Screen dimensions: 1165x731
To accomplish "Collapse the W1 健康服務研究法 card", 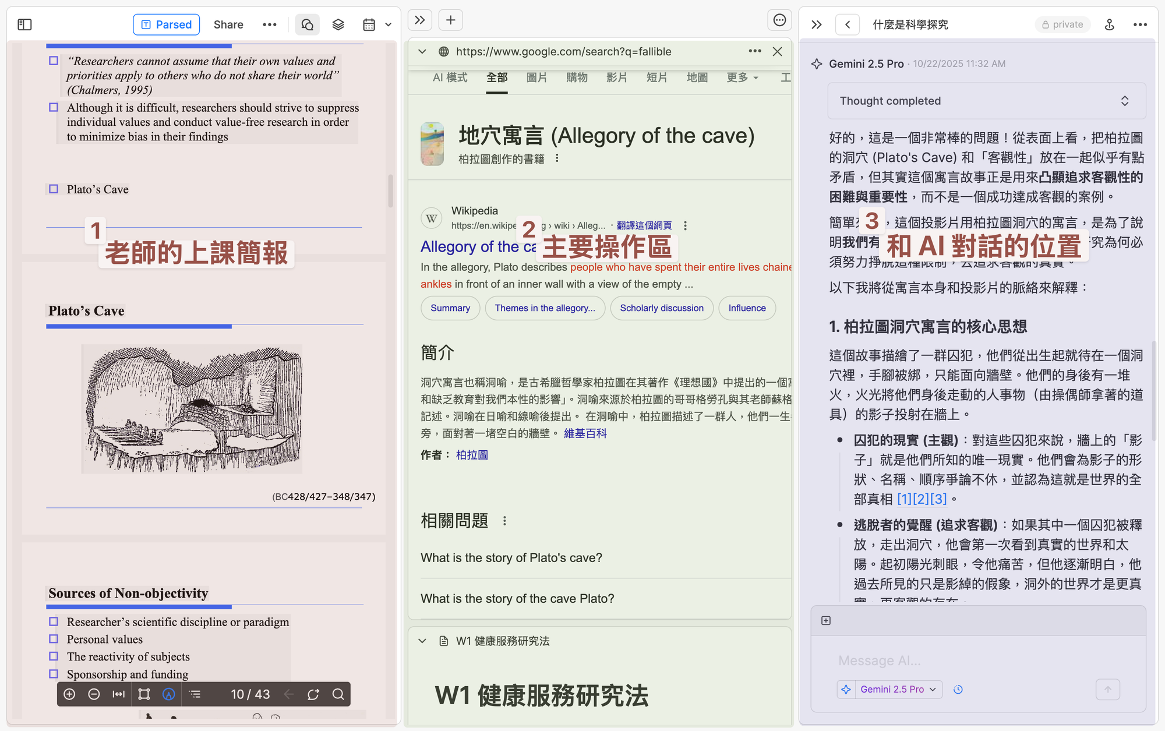I will coord(423,641).
